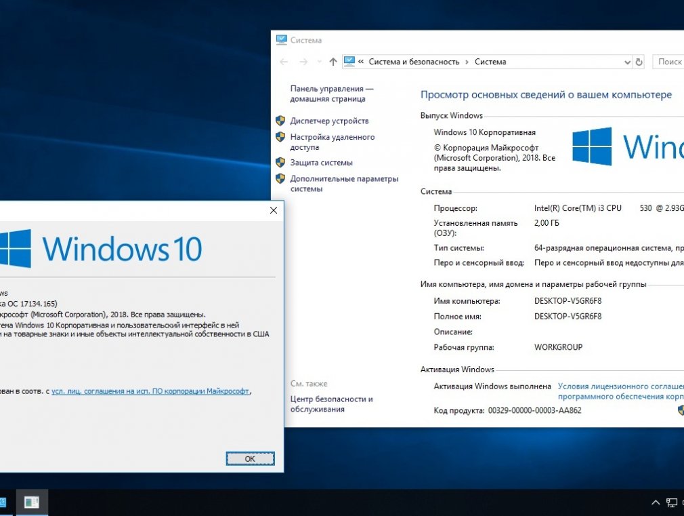This screenshot has height=516, width=684.
Task: Show hidden tray icons chevron
Action: 655,503
